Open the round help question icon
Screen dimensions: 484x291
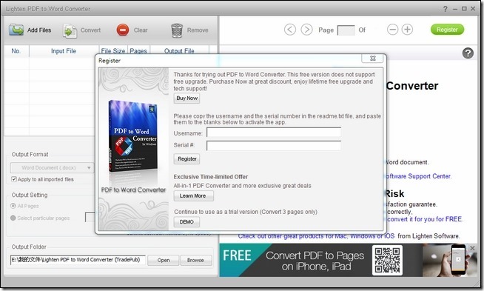tap(468, 53)
